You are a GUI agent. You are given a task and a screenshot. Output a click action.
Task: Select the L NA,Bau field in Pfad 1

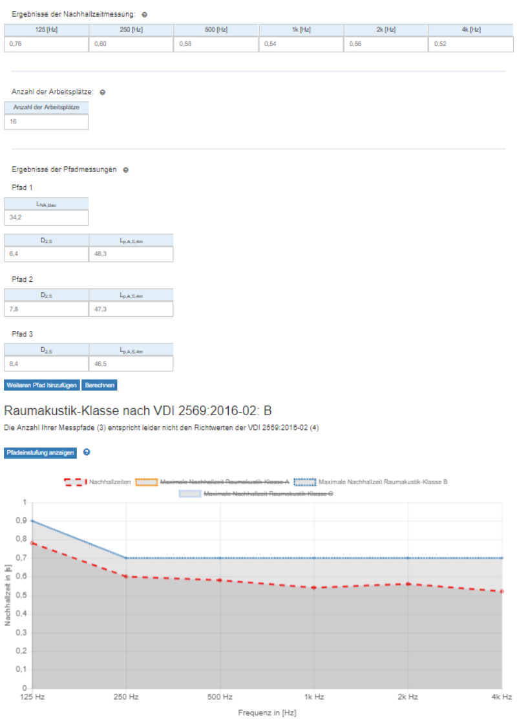[46, 217]
